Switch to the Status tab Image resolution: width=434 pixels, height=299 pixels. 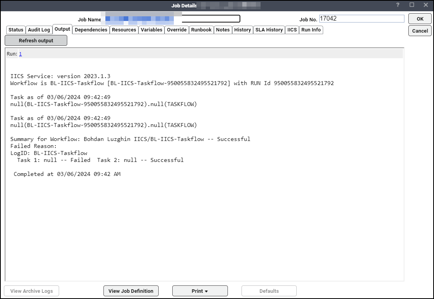point(16,30)
